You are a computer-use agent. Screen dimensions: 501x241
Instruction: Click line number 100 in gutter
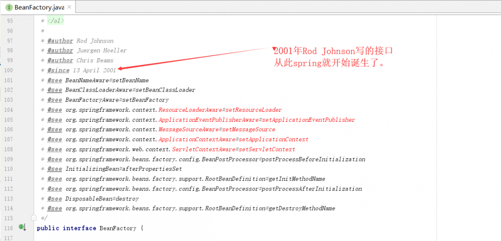tap(9, 70)
